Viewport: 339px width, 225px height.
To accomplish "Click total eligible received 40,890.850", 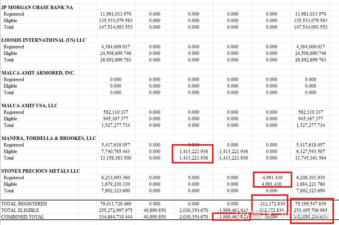I will [x=155, y=210].
